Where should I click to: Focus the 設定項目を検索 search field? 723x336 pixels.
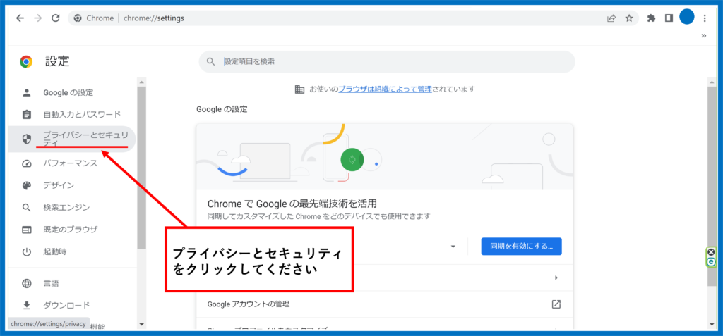point(387,62)
